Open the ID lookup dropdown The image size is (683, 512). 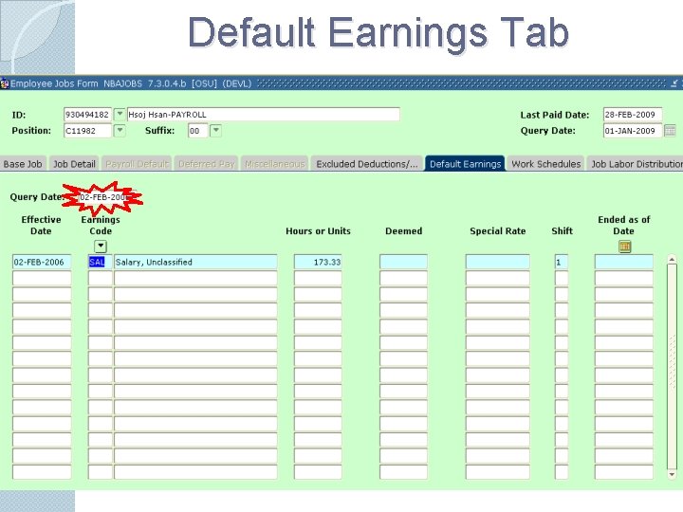[x=120, y=115]
